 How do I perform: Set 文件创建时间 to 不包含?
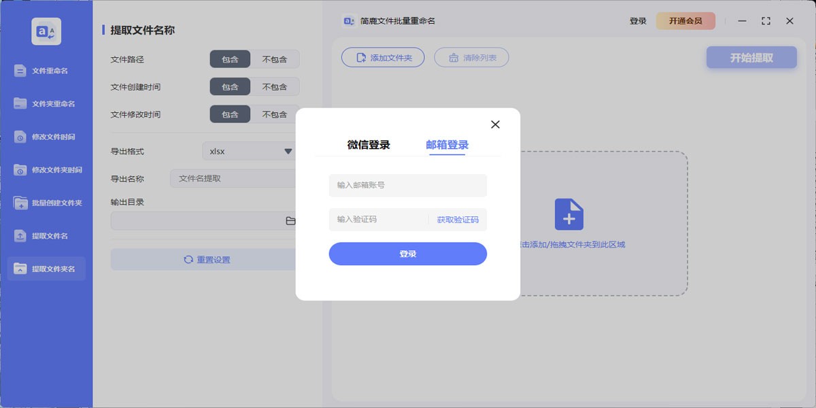(x=275, y=87)
